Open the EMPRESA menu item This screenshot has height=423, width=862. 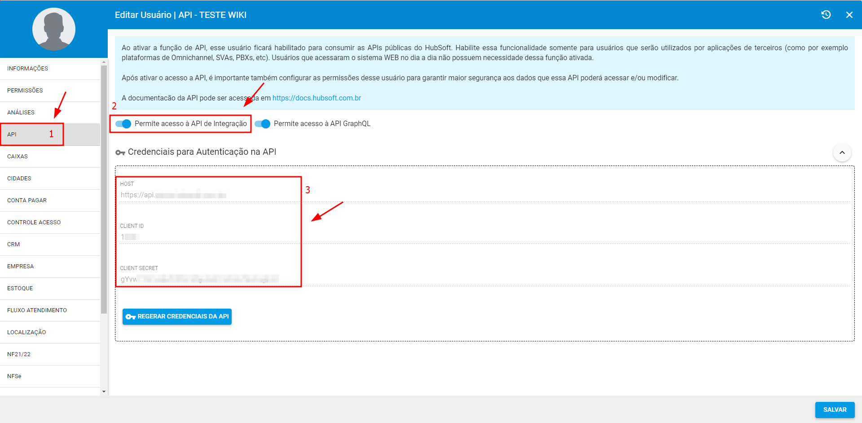click(x=50, y=266)
